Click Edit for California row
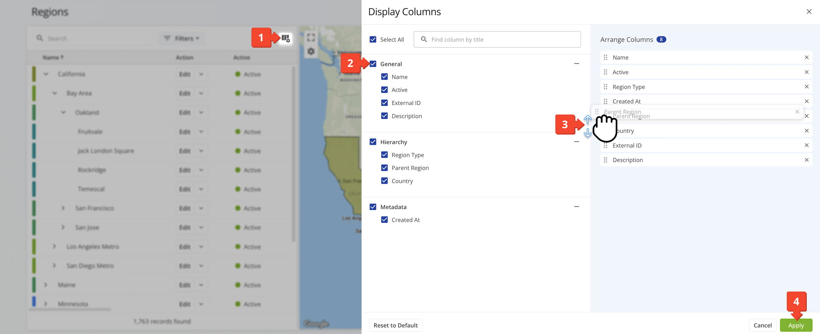The image size is (820, 334). click(x=185, y=74)
